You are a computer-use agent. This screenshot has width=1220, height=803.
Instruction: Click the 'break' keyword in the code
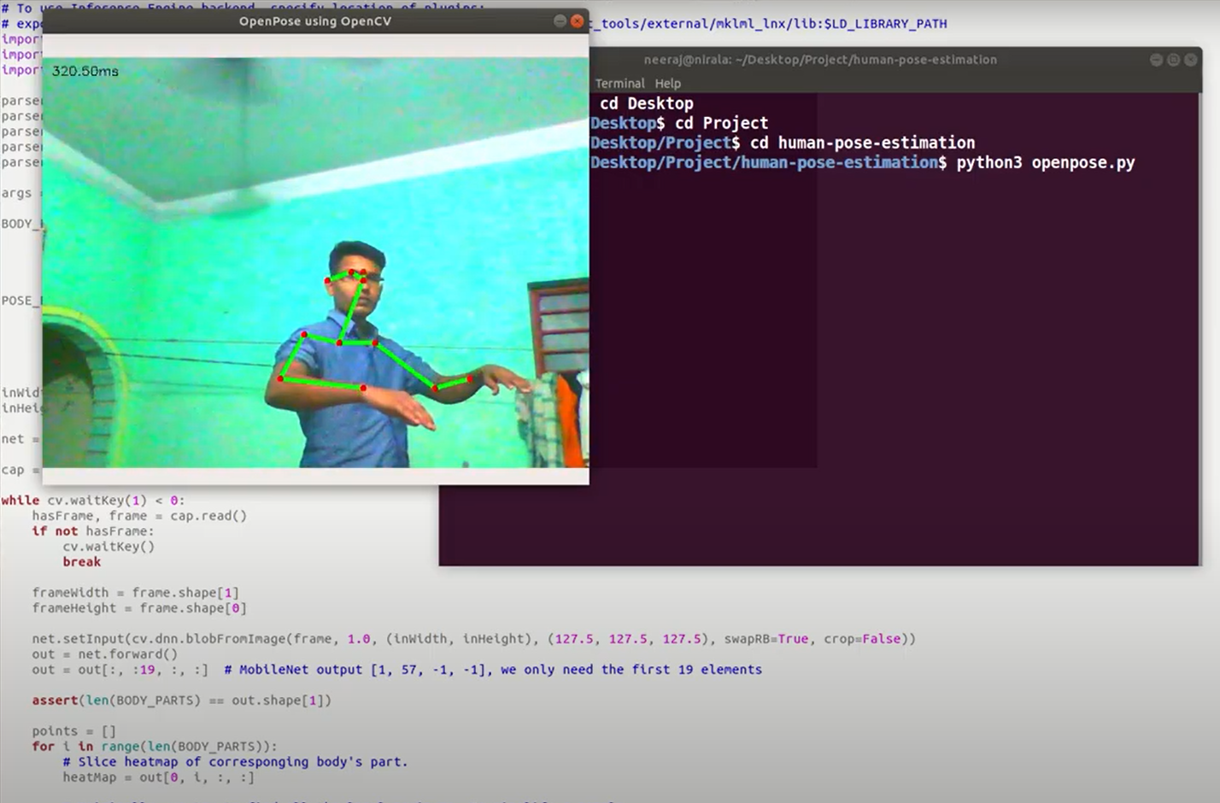click(x=81, y=562)
